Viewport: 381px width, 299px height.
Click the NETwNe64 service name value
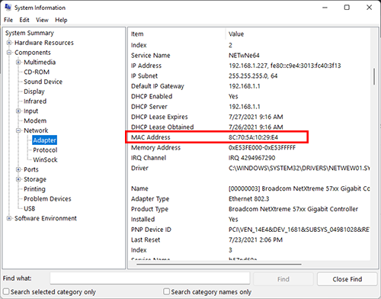pos(244,56)
